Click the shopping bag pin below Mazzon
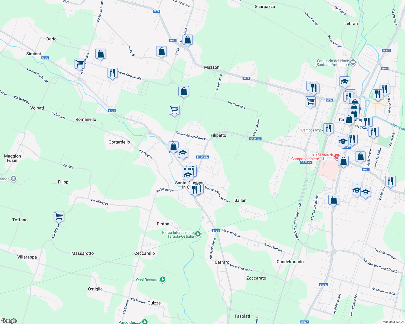 pyautogui.click(x=184, y=92)
